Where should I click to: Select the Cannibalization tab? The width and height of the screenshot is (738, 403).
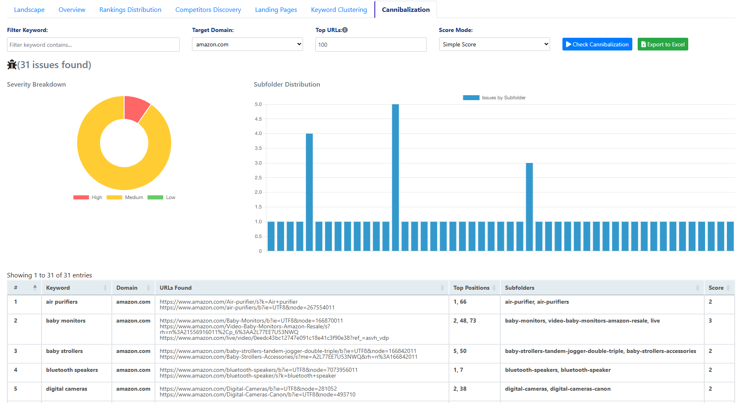406,9
